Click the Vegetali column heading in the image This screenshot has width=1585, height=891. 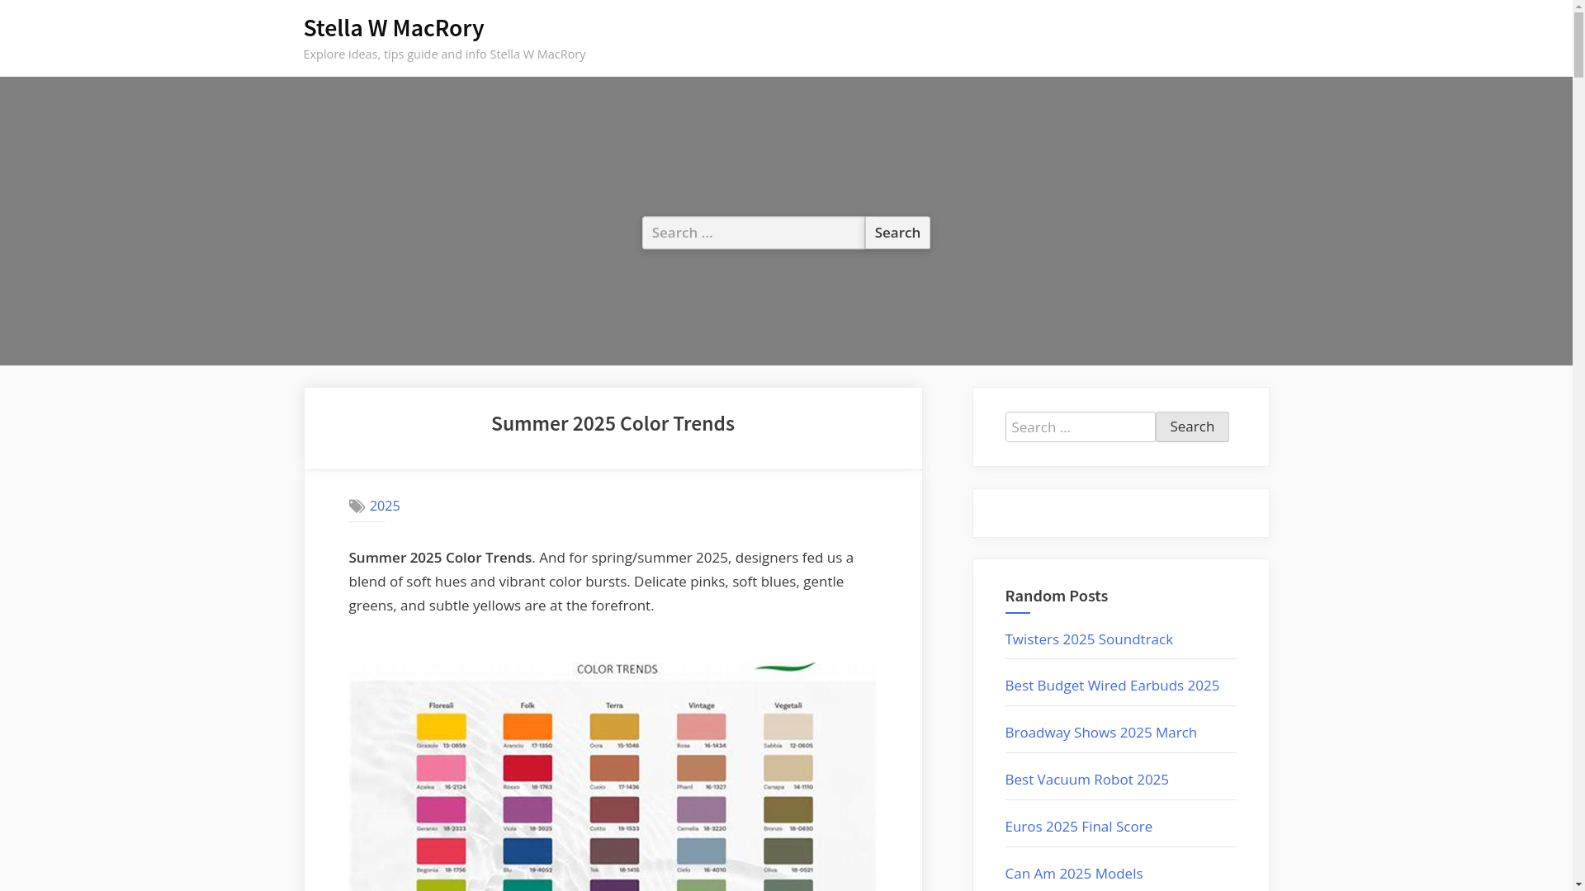pyautogui.click(x=788, y=705)
